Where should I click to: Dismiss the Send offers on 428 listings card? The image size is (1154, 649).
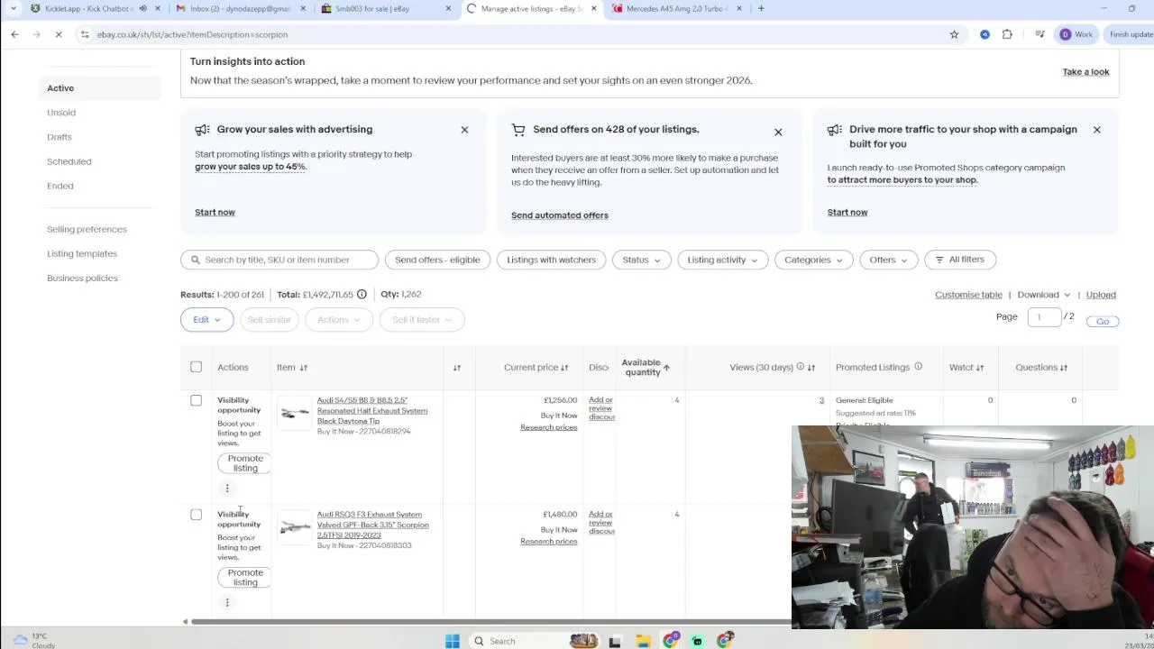pyautogui.click(x=778, y=133)
